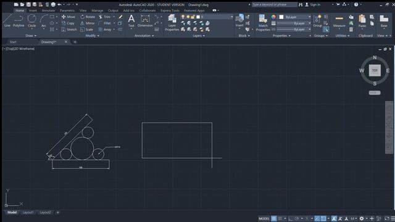
Task: Select the Line tool
Action: pyautogui.click(x=7, y=20)
